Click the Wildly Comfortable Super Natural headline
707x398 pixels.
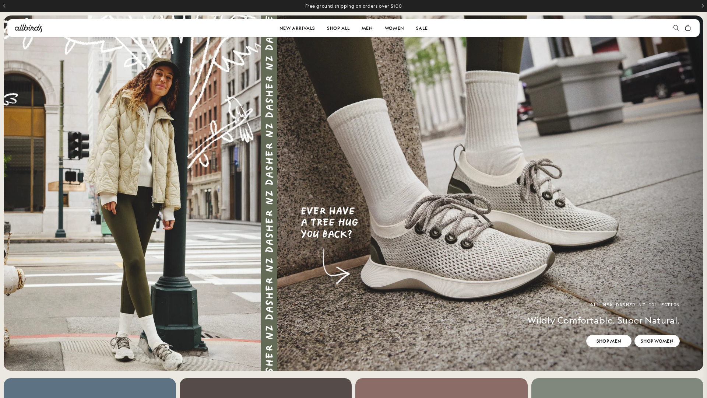point(603,320)
